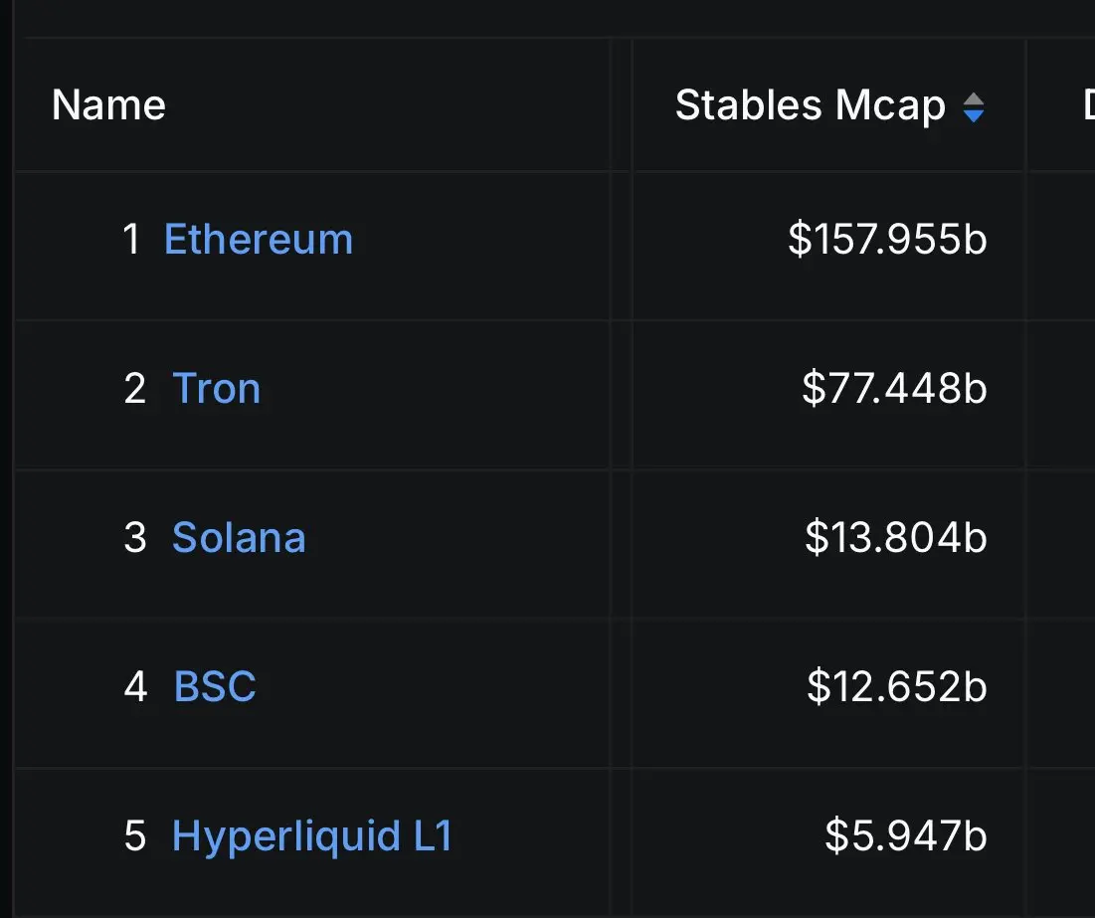Screen dimensions: 1095x918
Task: Select Tron's $77.448b market cap value
Action: point(894,388)
